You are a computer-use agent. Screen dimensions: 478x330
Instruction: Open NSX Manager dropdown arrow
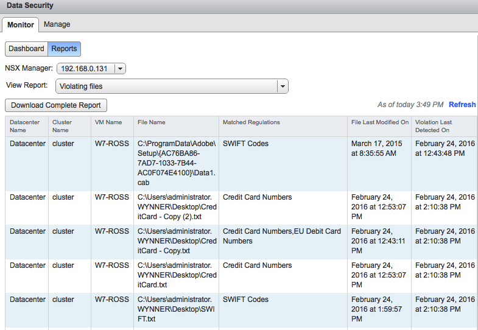(x=120, y=69)
